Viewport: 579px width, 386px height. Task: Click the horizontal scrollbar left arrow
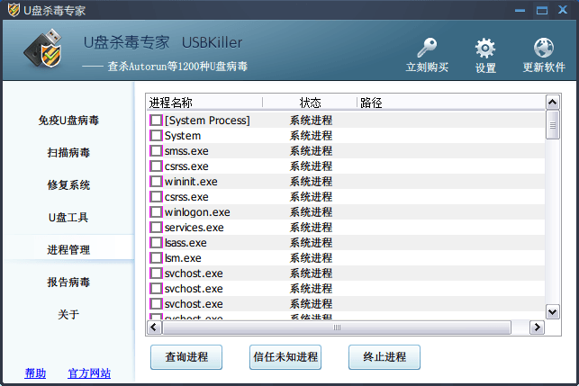(154, 328)
